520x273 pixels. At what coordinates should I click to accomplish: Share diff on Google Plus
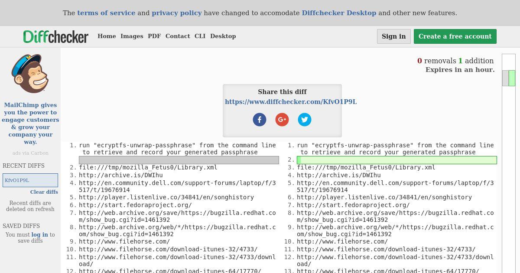point(282,120)
